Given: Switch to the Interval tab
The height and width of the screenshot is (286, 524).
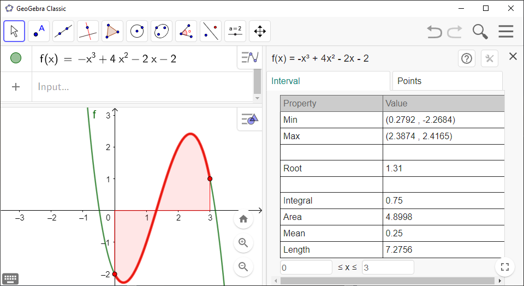Looking at the screenshot, I should 329,81.
